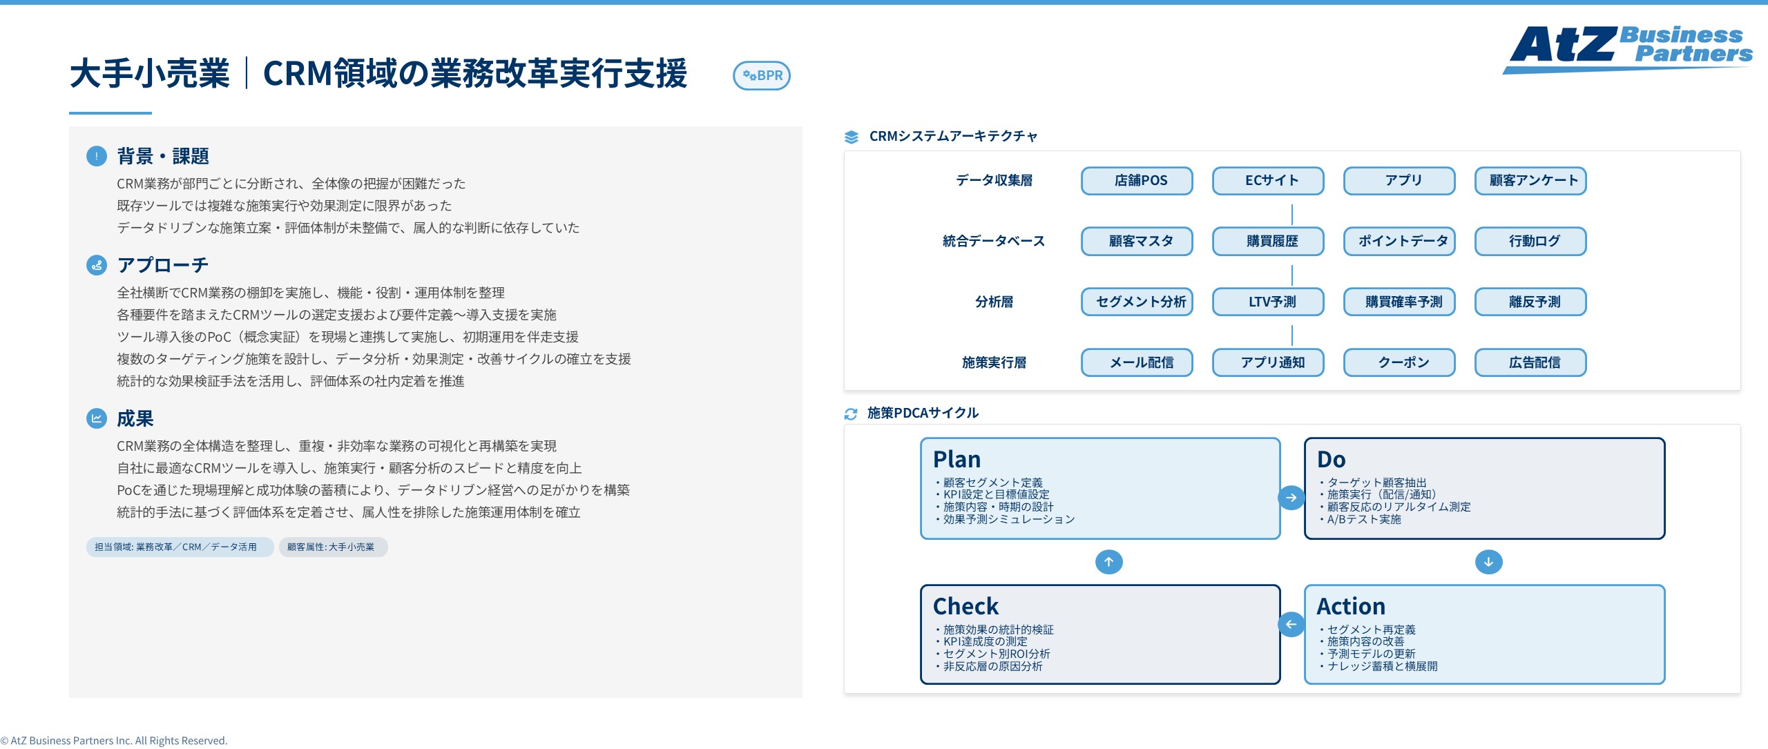
Task: Open the LTV予測 analysis node
Action: coord(1267,302)
